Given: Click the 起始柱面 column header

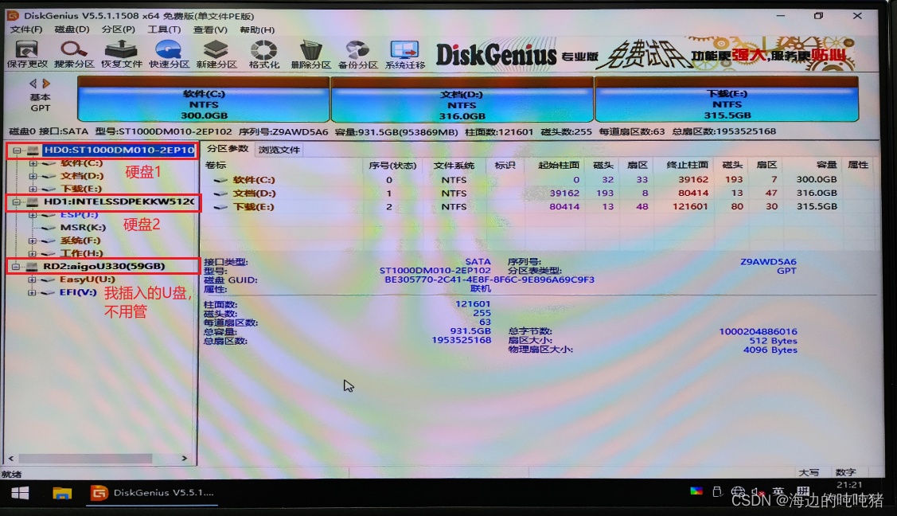Looking at the screenshot, I should tap(559, 165).
